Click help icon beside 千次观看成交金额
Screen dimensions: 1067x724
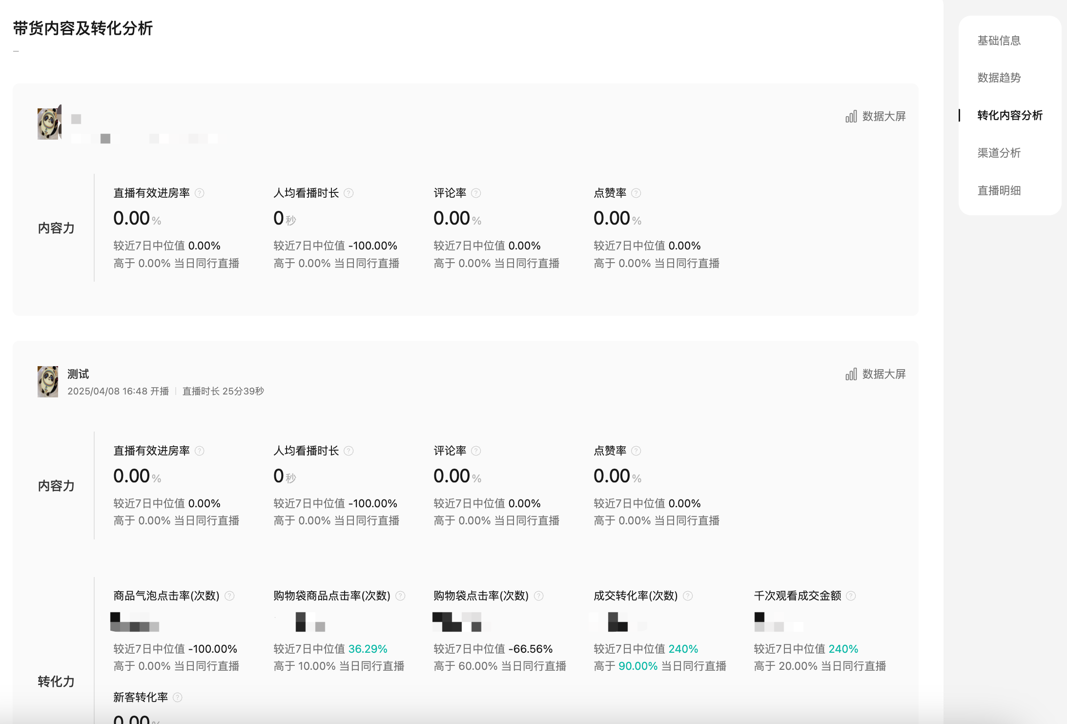point(851,596)
